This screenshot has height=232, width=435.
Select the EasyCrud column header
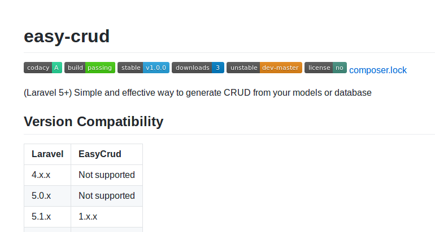(x=107, y=154)
